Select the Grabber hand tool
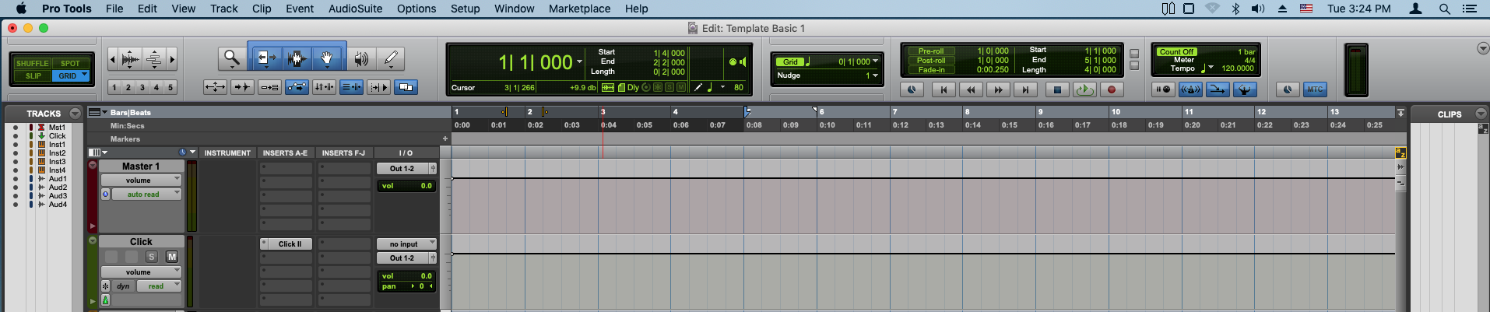The image size is (1490, 312). coord(328,58)
